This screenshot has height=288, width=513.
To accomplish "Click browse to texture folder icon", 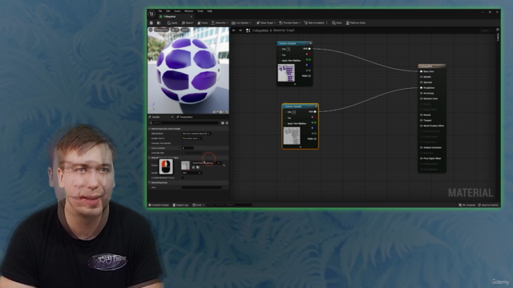I will [x=198, y=167].
